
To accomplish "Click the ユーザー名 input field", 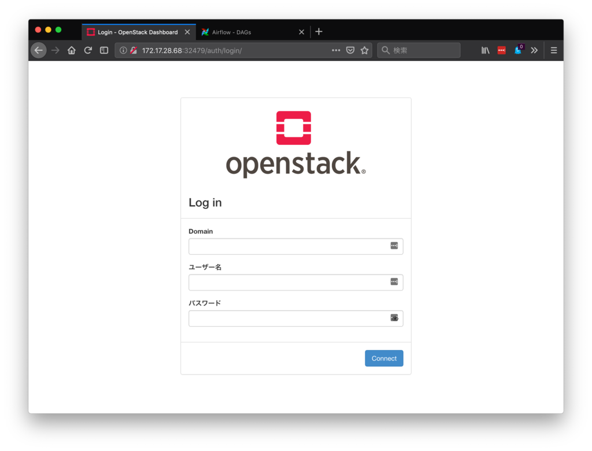I will [x=295, y=282].
